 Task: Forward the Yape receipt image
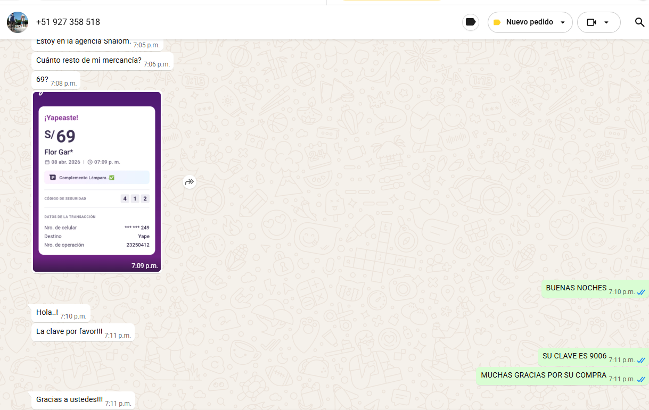click(x=190, y=182)
